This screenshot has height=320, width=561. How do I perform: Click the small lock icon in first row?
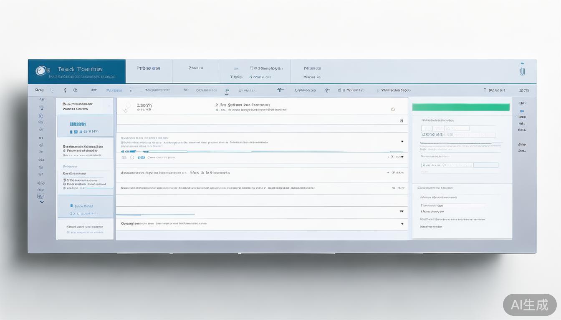(392, 109)
